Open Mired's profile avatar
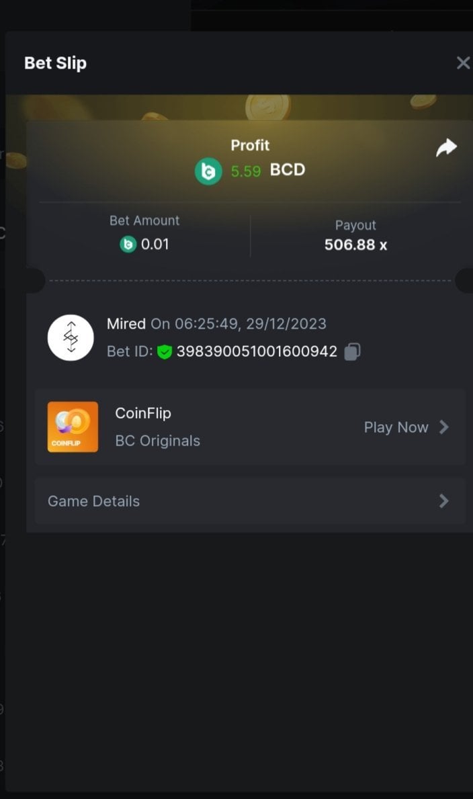This screenshot has width=473, height=799. pyautogui.click(x=71, y=337)
